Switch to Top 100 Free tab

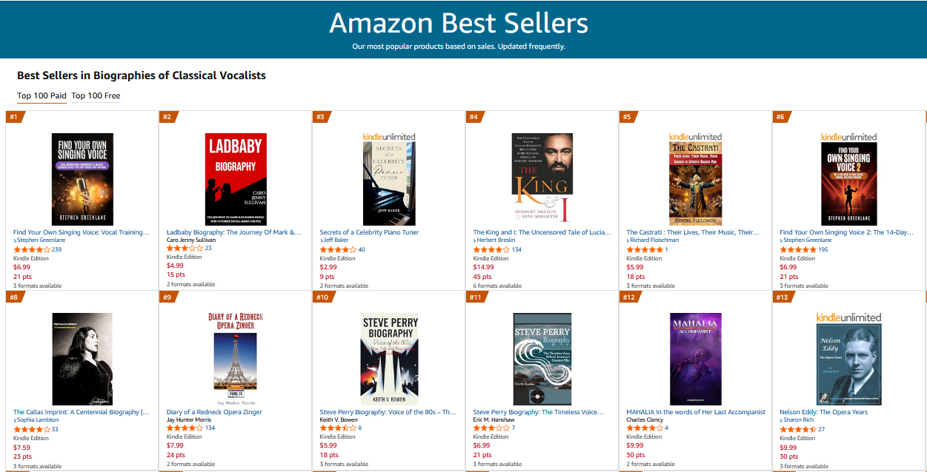pos(96,96)
